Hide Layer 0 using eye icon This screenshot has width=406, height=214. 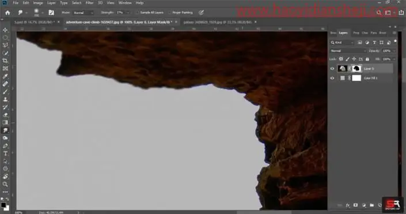pyautogui.click(x=332, y=69)
